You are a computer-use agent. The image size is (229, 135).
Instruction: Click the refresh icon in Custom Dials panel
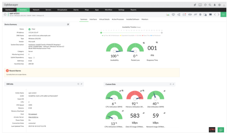(171, 84)
